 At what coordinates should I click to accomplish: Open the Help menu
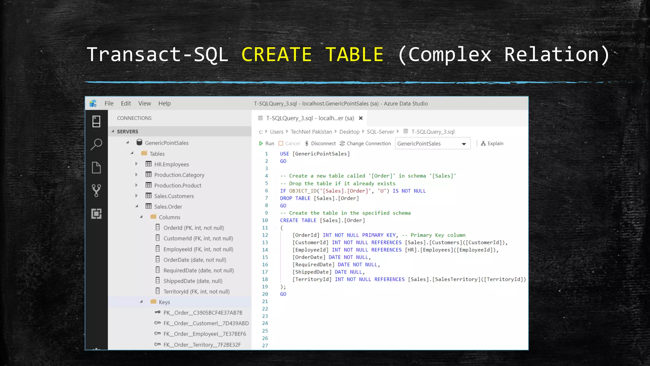tap(164, 104)
